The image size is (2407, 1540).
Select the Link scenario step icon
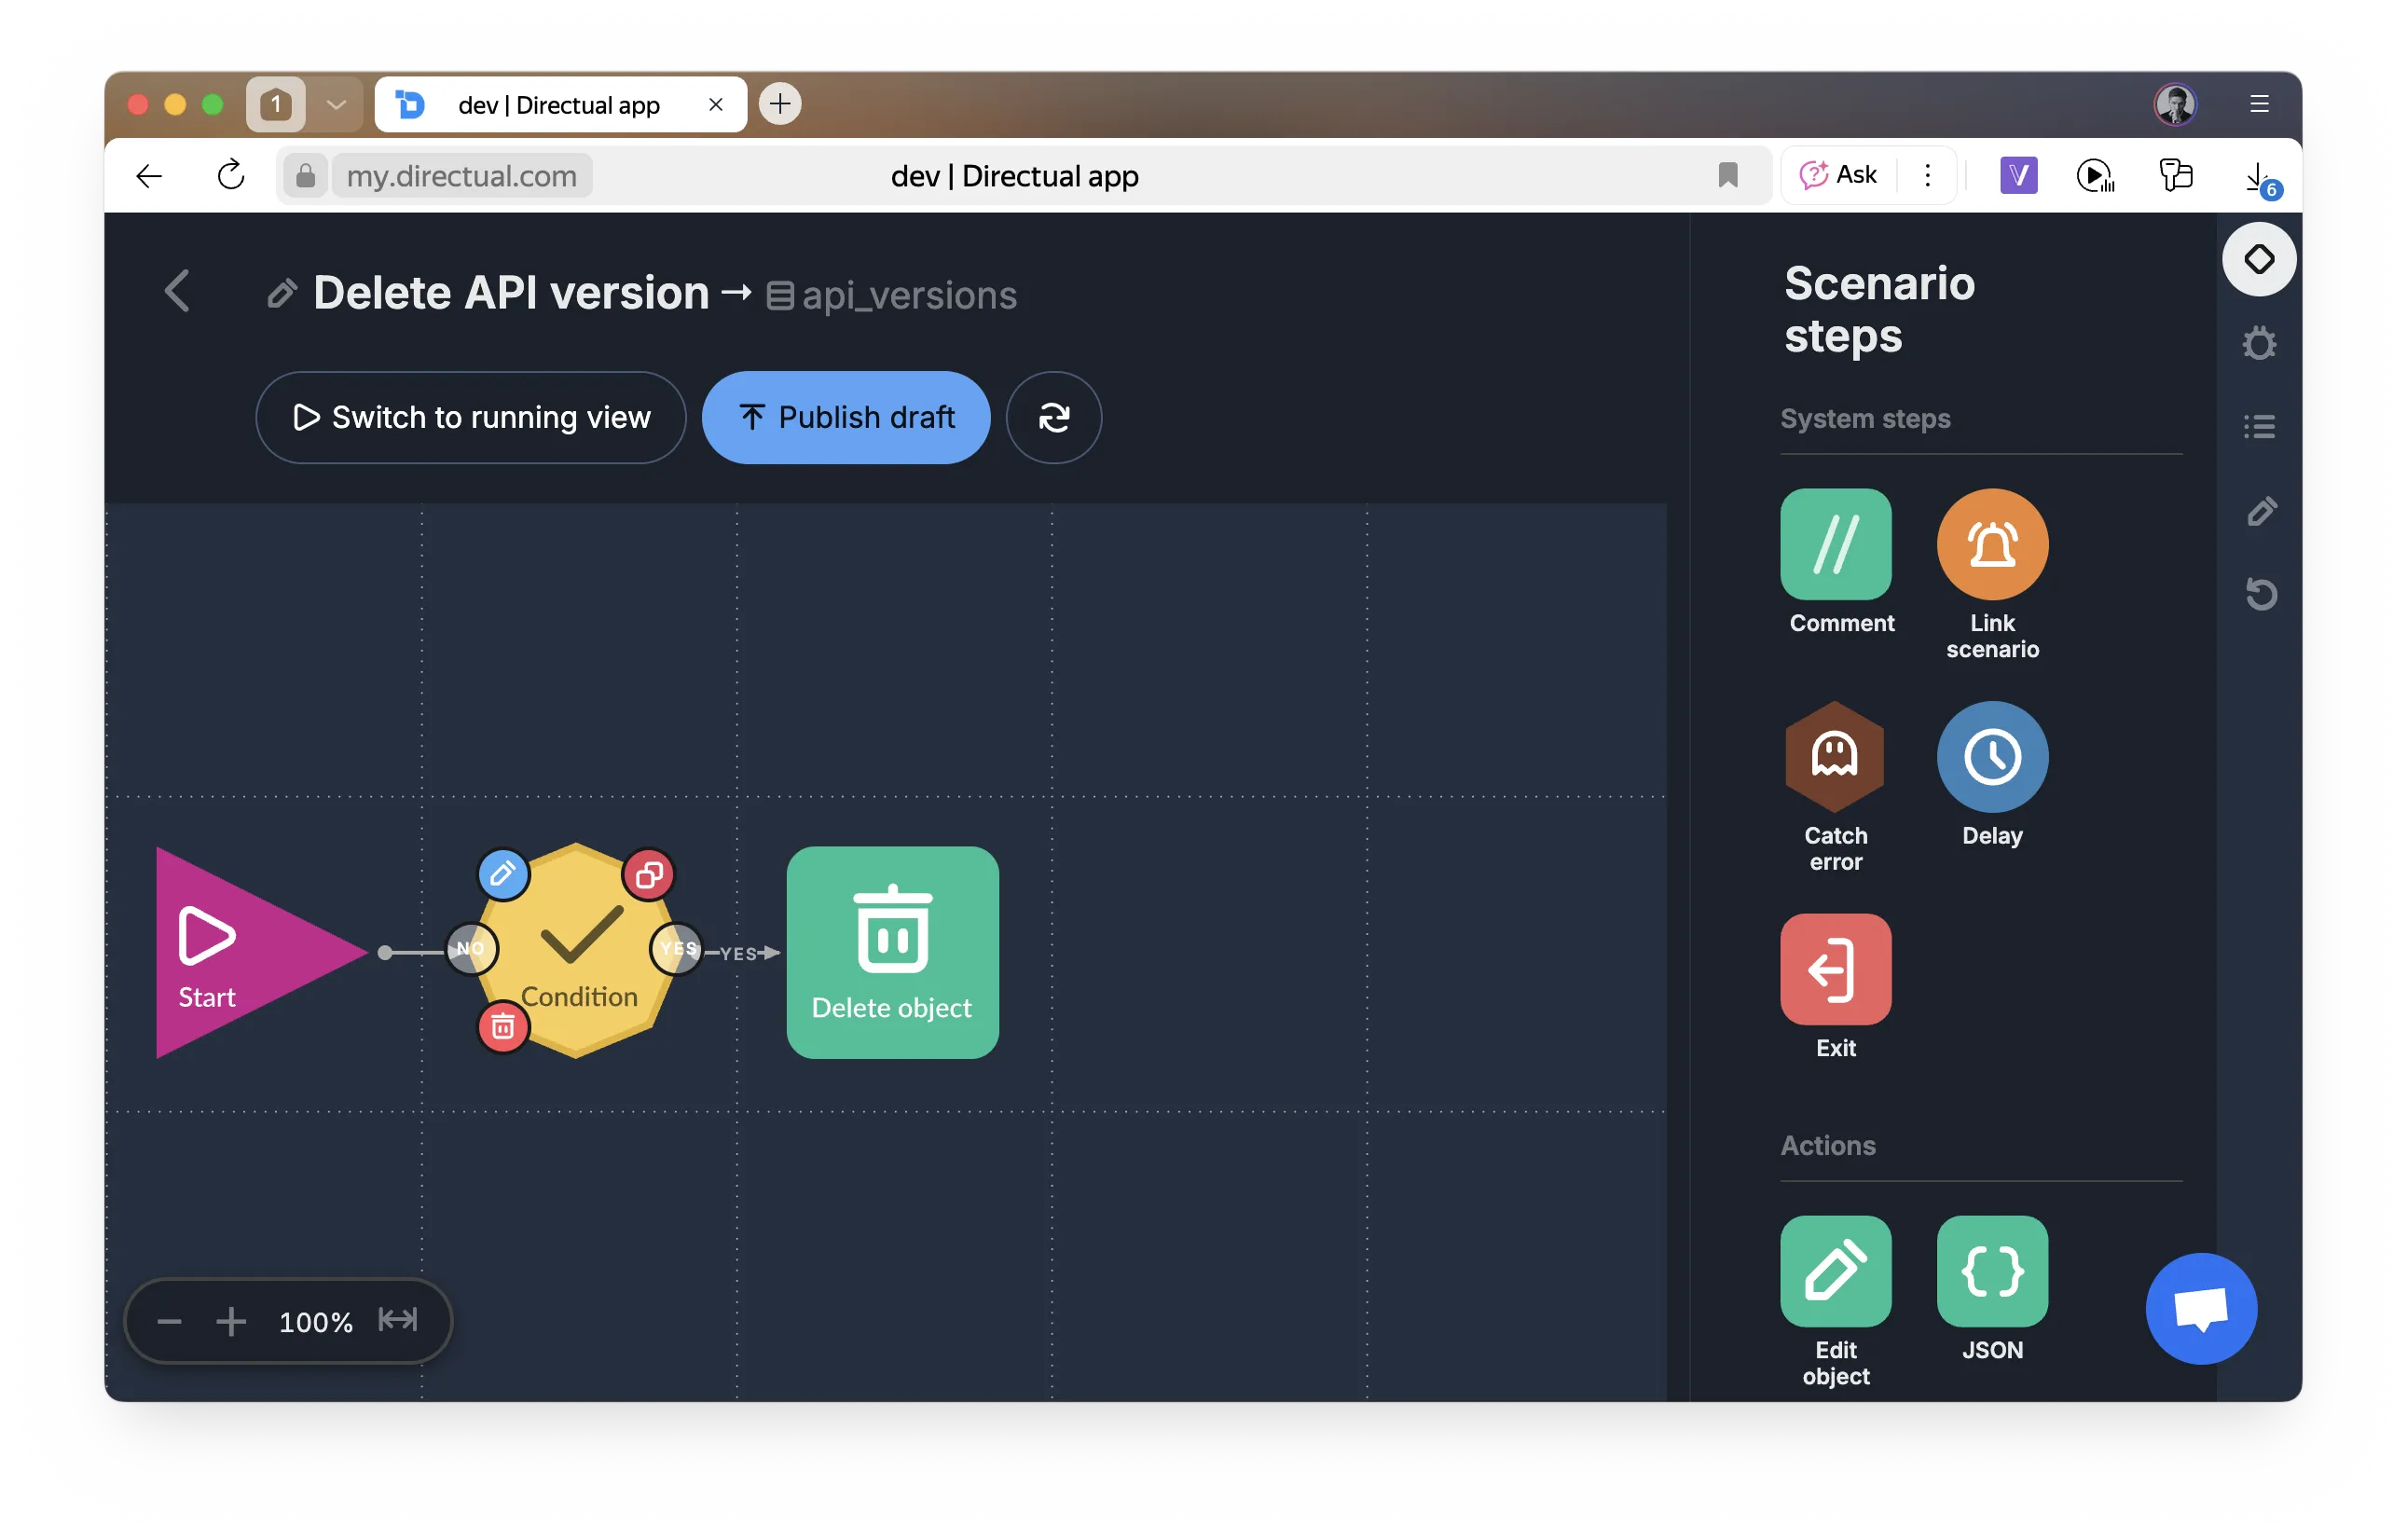pos(1991,544)
